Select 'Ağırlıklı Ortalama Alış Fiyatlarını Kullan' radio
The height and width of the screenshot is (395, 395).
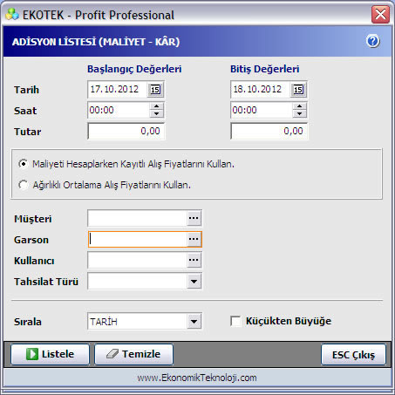tap(24, 185)
